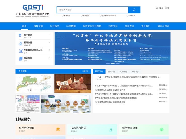Open [政策文件汇总]大型仪器设施开放共享 link

(x=110, y=90)
